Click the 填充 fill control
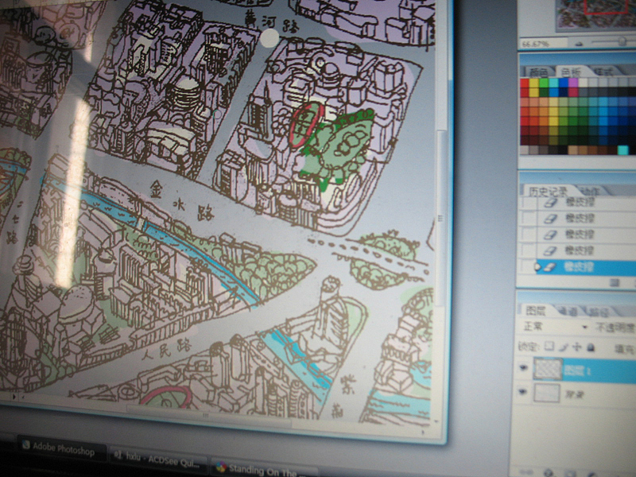Screen dimensions: 636x477 click(x=626, y=349)
